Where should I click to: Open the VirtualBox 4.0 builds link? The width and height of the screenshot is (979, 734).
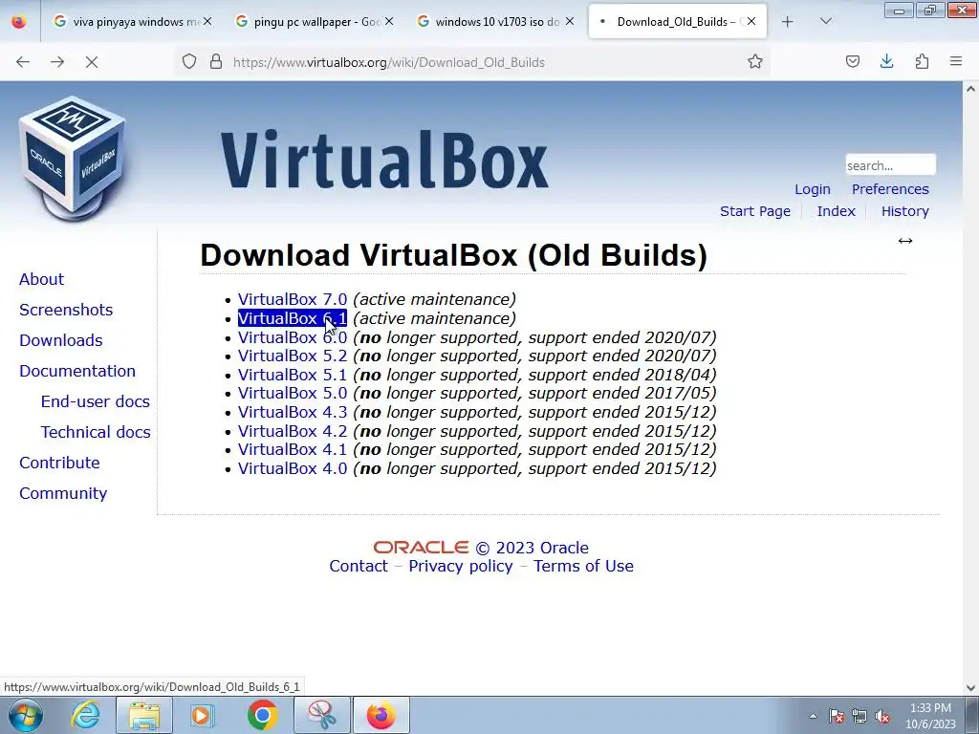point(293,468)
